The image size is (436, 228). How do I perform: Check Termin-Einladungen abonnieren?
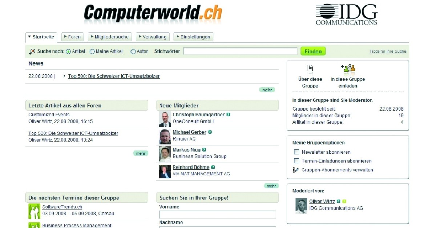pyautogui.click(x=296, y=161)
